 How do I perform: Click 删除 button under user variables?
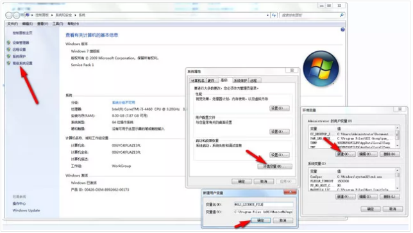389,154
